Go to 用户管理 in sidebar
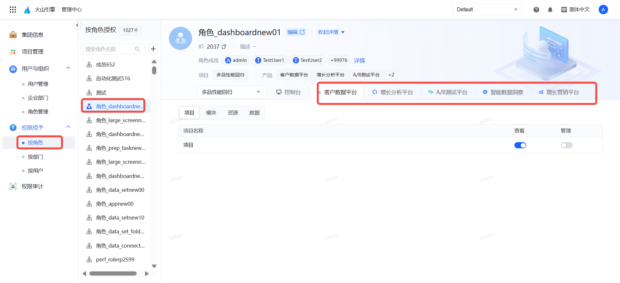620x283 pixels. 39,84
